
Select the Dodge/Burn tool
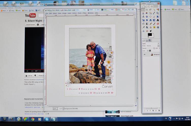(x=151, y=31)
